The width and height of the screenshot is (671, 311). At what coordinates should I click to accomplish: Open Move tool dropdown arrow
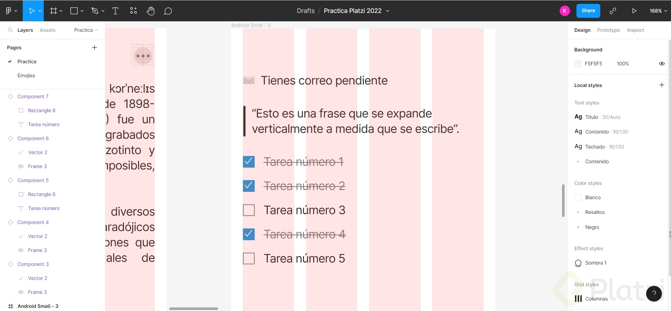40,11
